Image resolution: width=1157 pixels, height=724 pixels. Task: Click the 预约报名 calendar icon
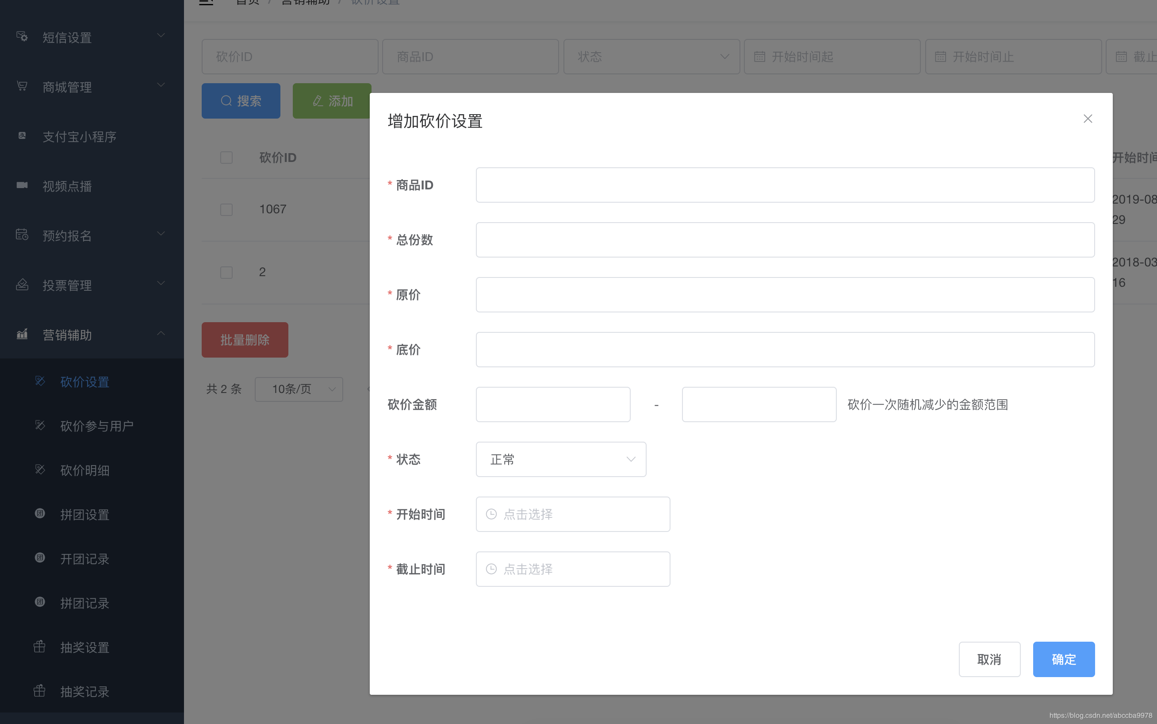pos(22,235)
